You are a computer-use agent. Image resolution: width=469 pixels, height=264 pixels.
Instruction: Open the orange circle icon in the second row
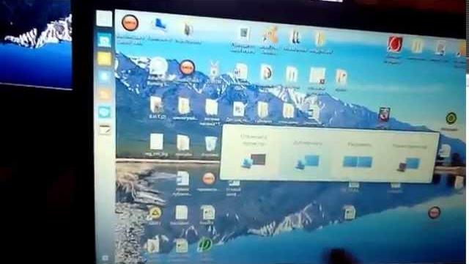(x=187, y=68)
